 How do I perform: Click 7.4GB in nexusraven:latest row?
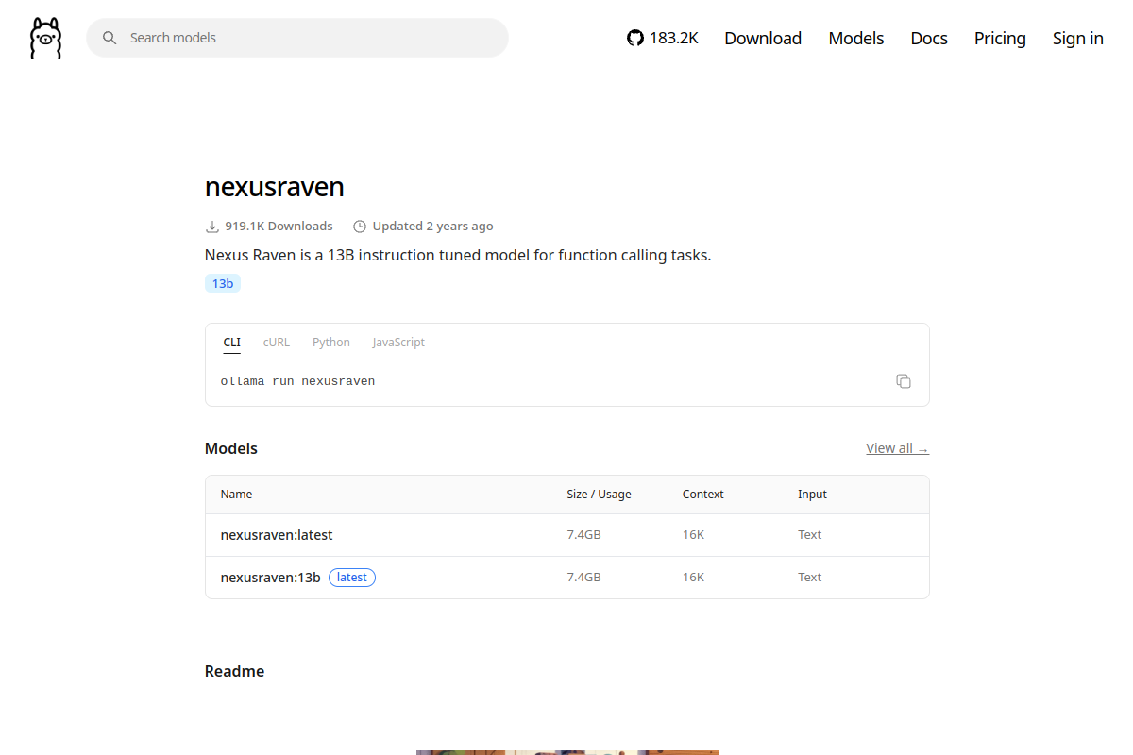click(x=583, y=535)
